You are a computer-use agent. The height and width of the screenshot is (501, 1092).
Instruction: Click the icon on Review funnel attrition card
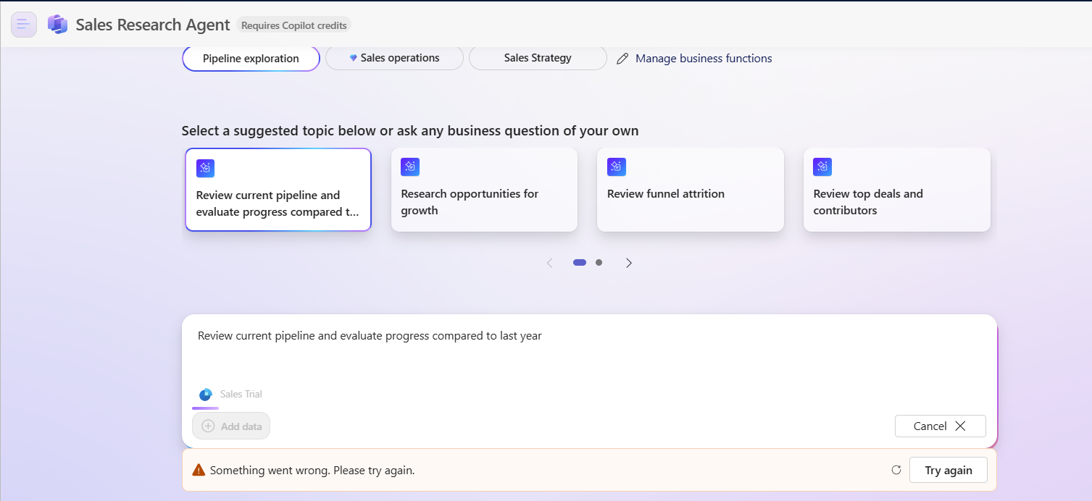pos(617,167)
